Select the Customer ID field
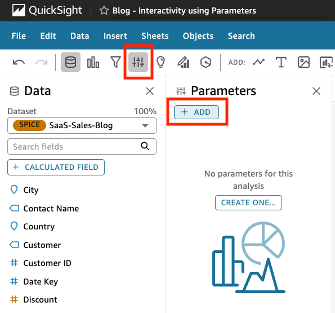 (47, 263)
